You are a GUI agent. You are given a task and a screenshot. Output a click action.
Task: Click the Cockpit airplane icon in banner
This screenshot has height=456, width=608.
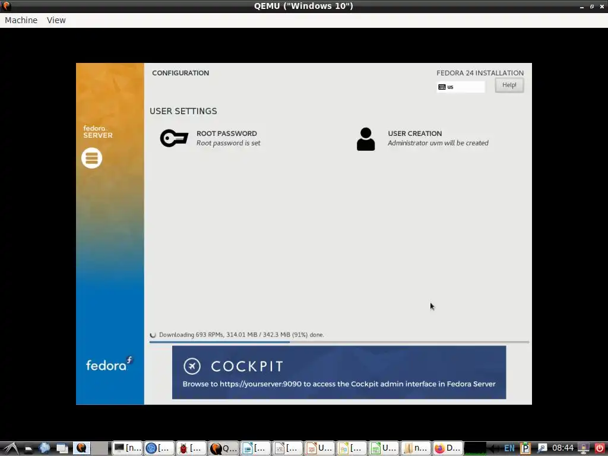point(192,366)
